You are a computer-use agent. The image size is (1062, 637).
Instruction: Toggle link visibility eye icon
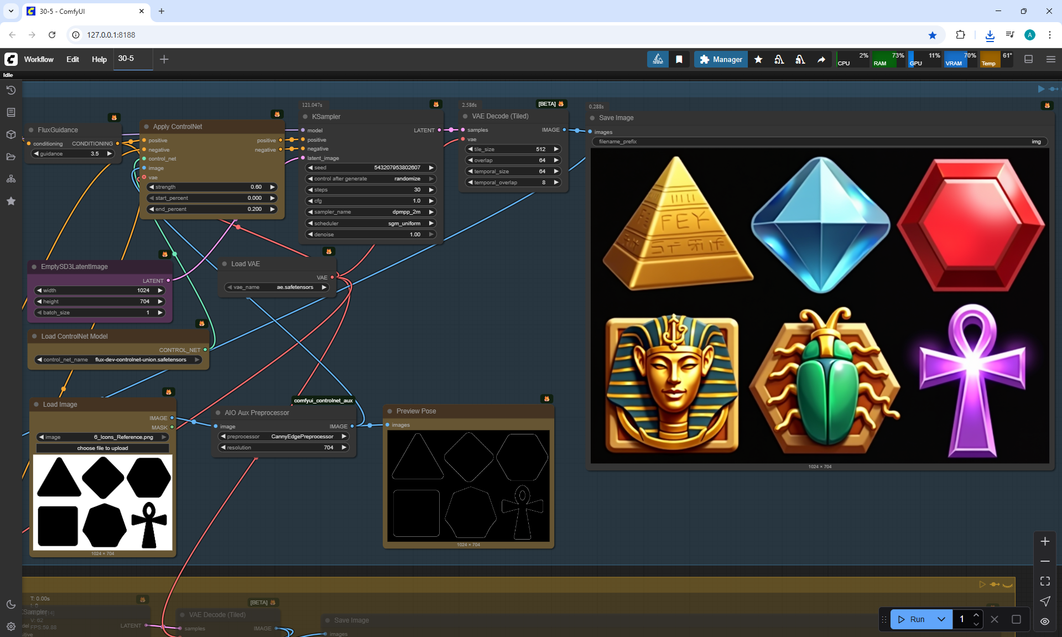click(x=1044, y=622)
